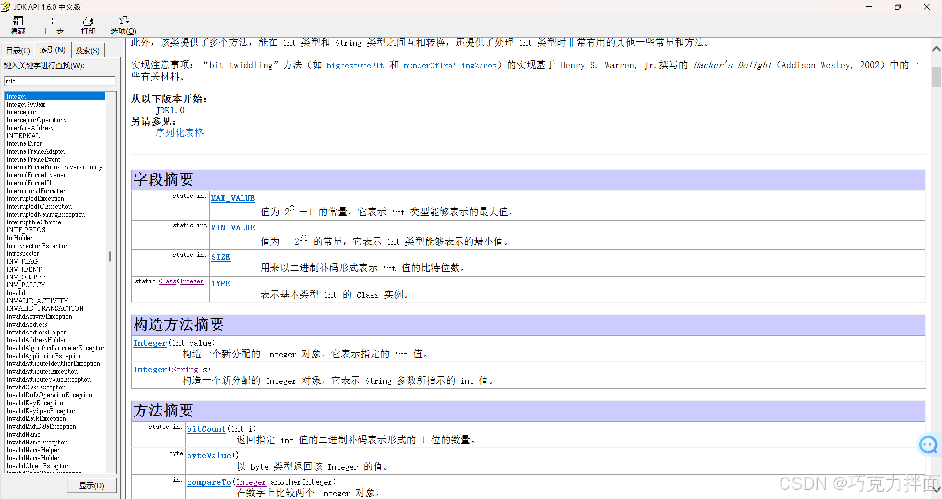Open the MIN_VALUE field link
The height and width of the screenshot is (499, 942).
(x=233, y=228)
